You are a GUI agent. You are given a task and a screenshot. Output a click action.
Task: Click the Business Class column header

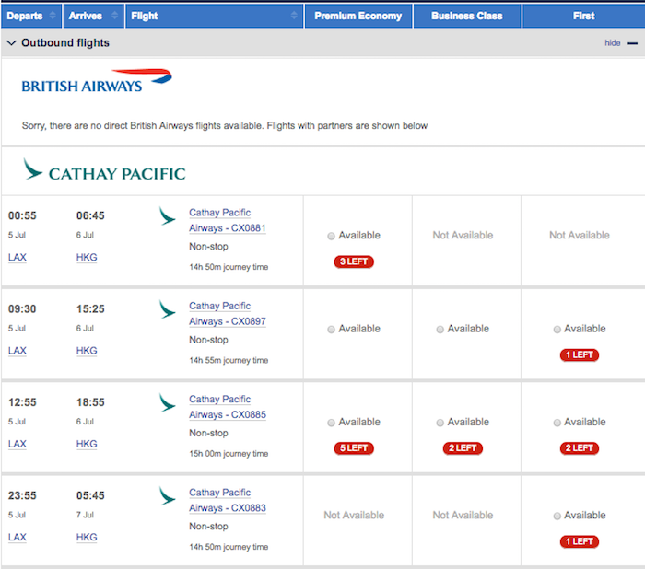click(x=467, y=16)
